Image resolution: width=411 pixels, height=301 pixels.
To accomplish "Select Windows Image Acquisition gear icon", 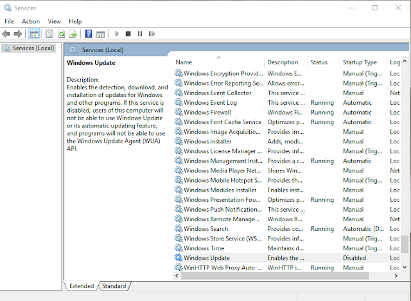I will [x=179, y=131].
